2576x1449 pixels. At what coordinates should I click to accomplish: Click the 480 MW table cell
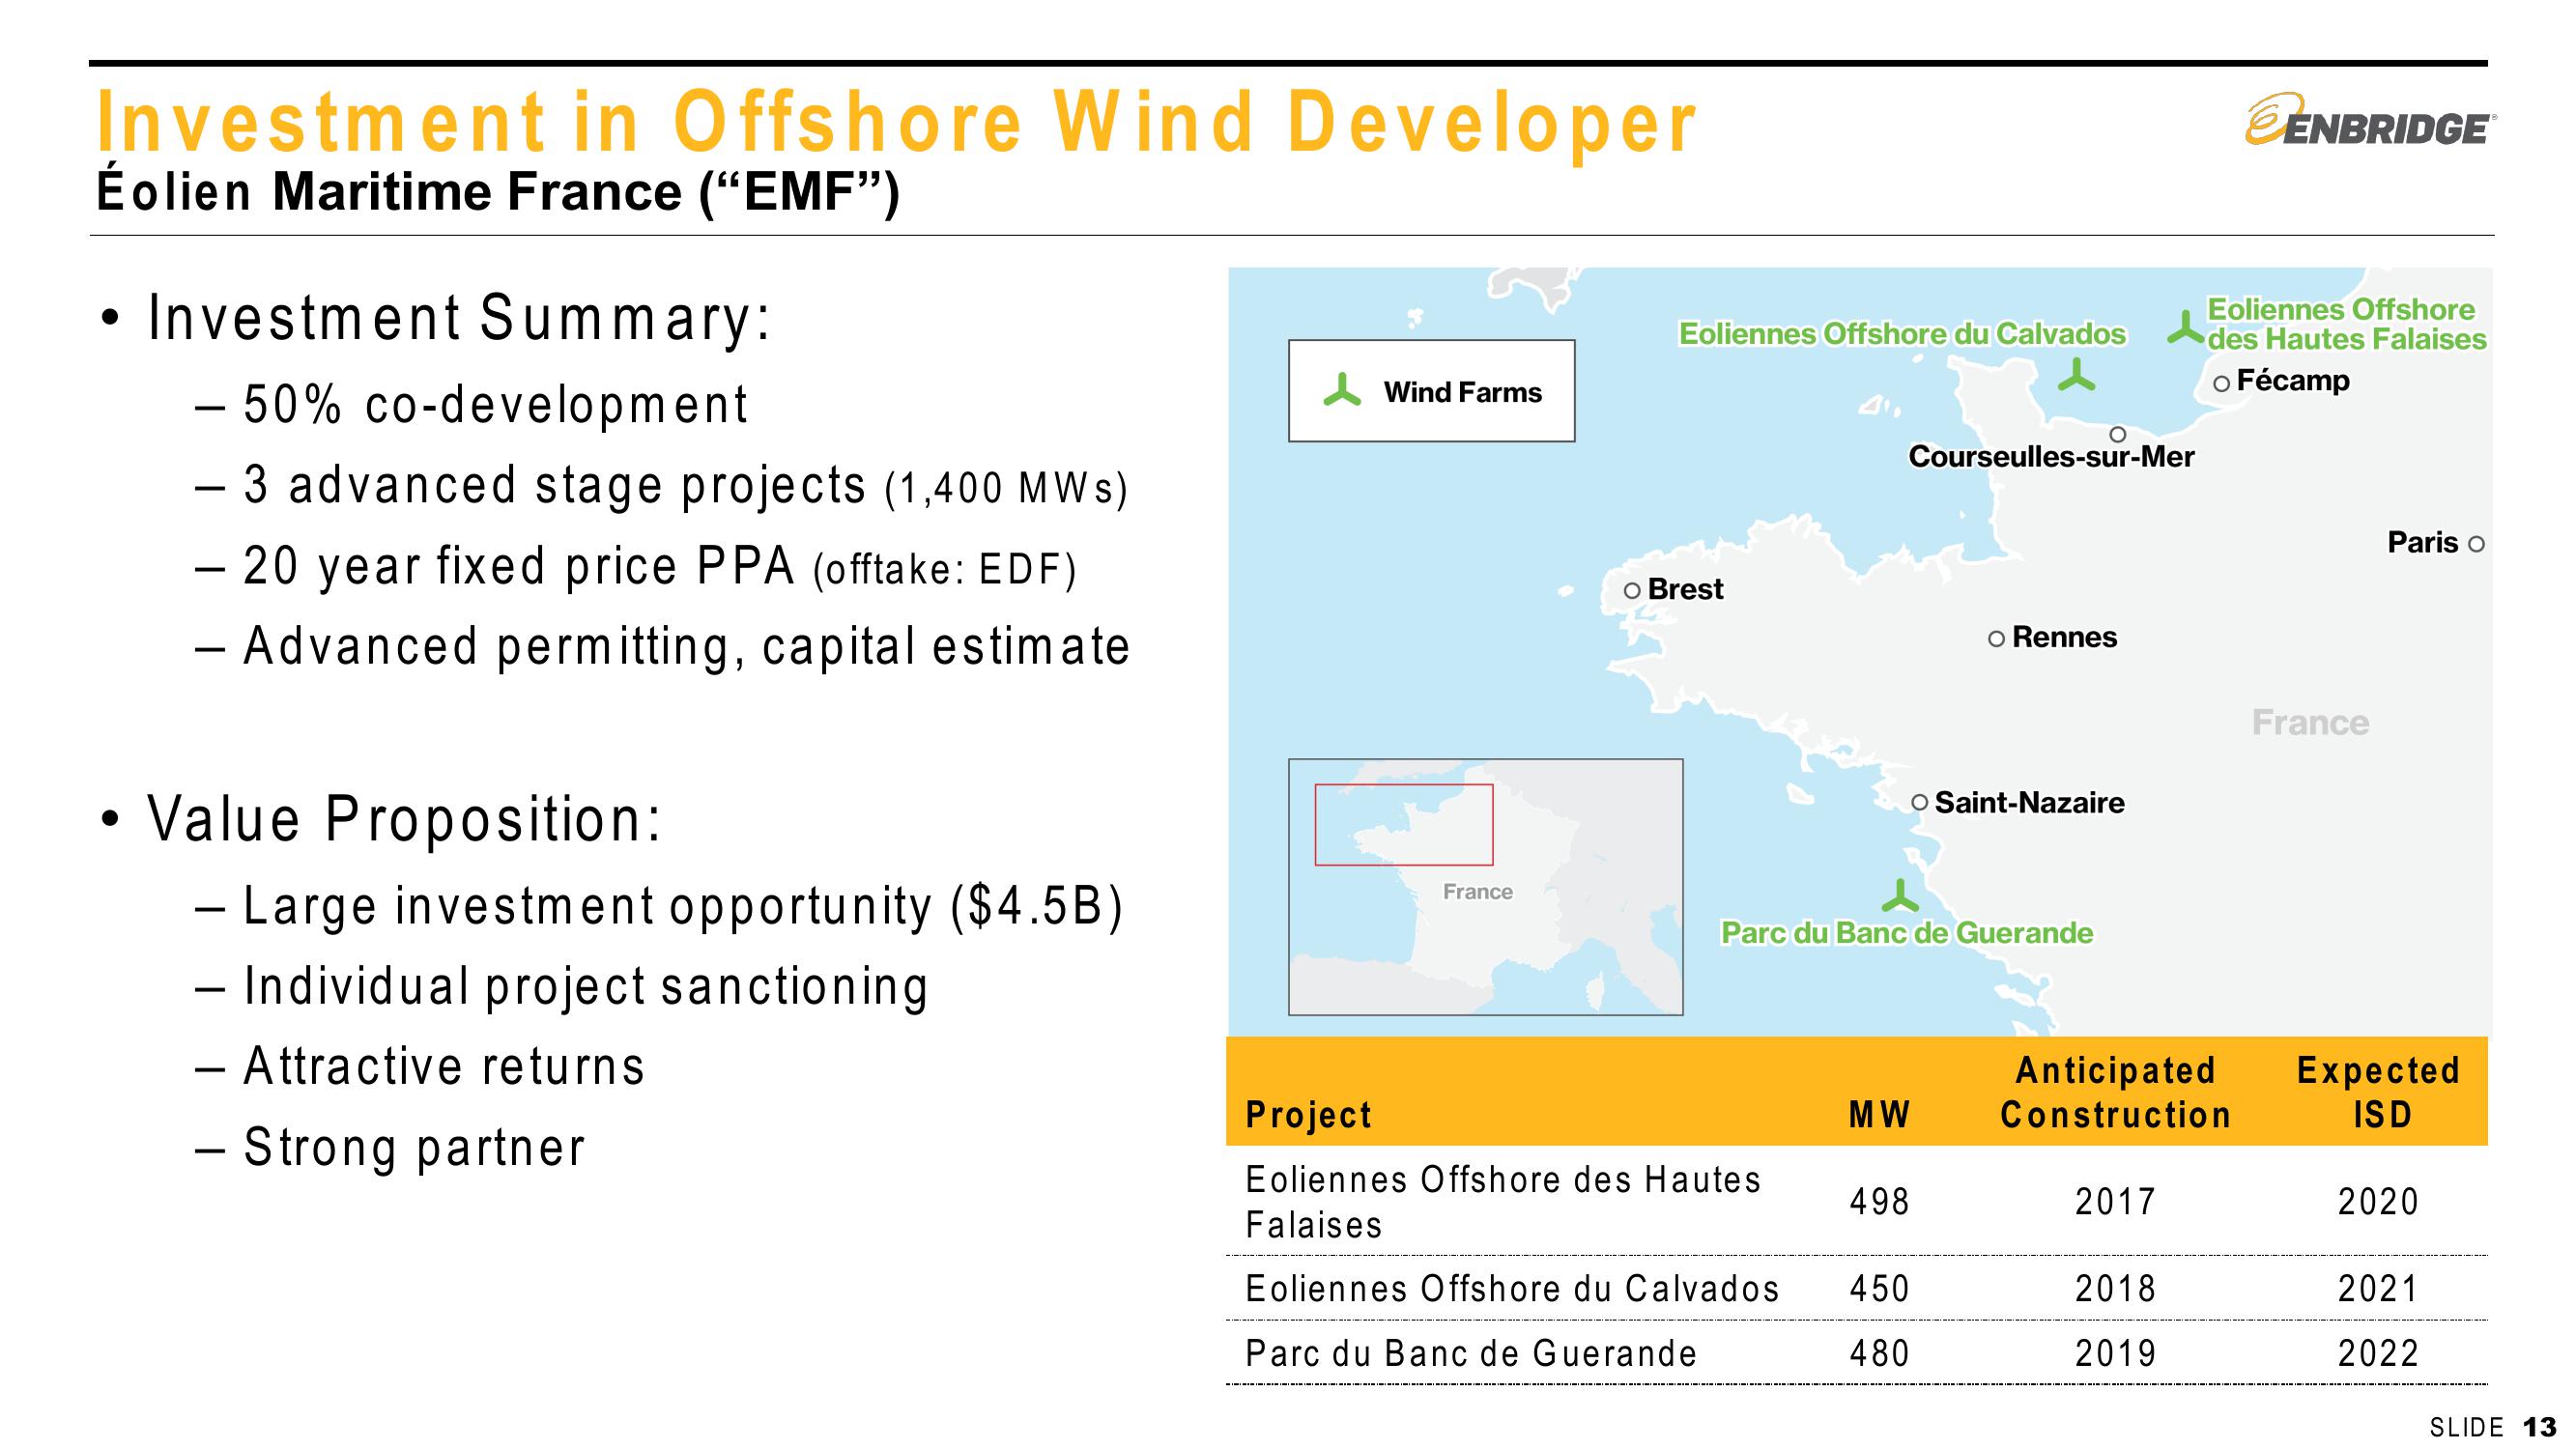click(1879, 1354)
